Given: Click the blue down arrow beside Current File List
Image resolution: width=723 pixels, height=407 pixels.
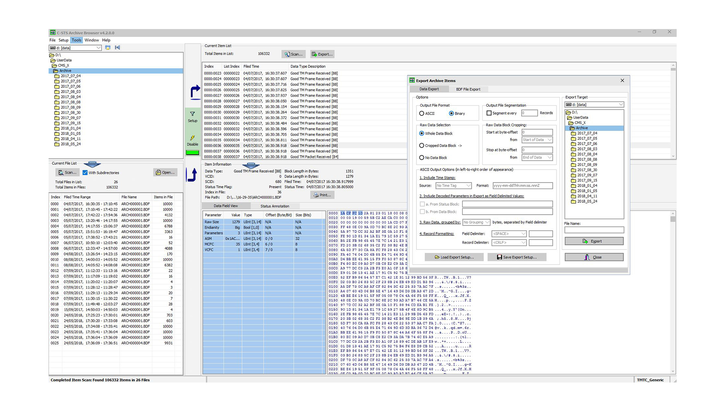Looking at the screenshot, I should click(92, 164).
